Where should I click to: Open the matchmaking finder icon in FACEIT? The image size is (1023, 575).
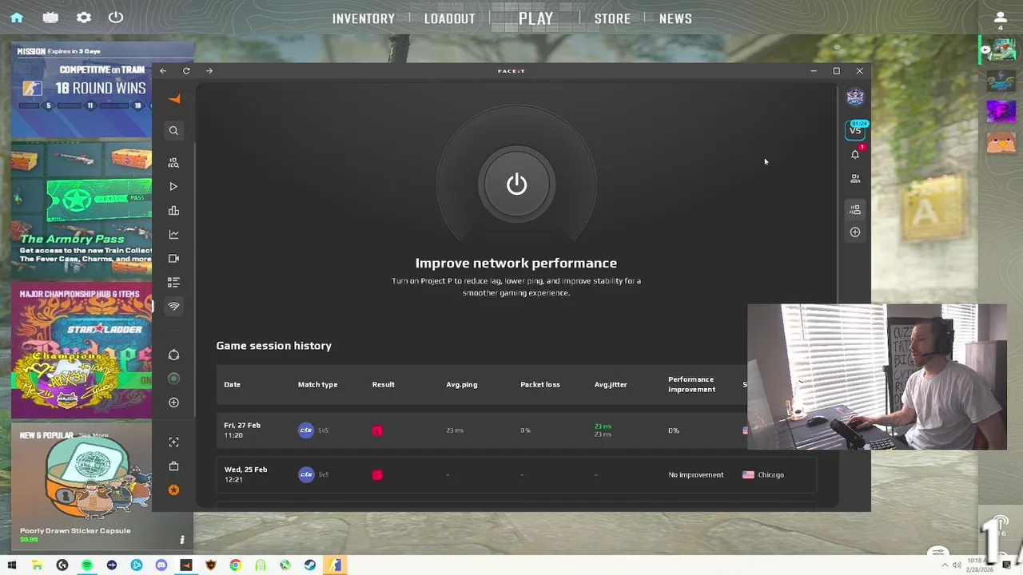[x=173, y=163]
